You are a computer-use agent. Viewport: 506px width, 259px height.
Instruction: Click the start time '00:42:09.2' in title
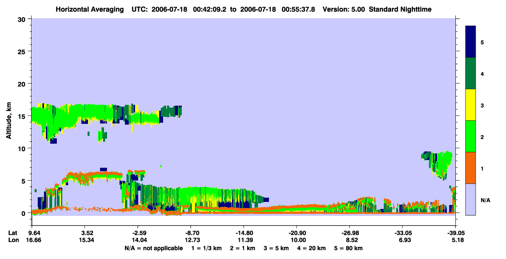tap(210, 9)
